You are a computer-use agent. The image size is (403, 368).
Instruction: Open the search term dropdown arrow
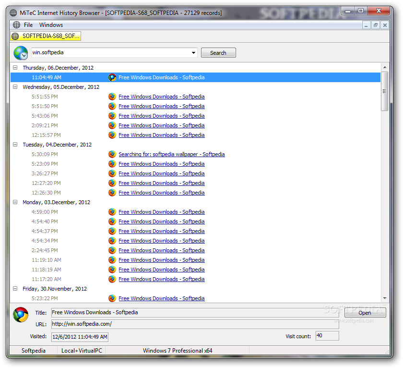coord(193,53)
